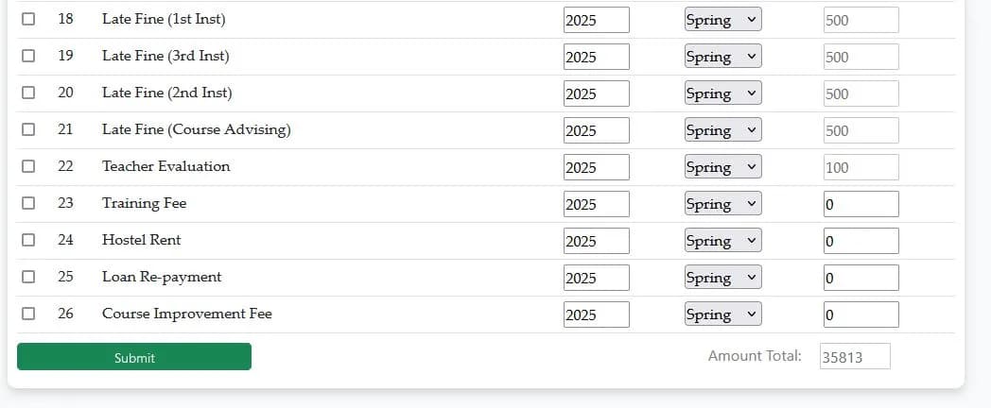Open semester dropdown for Late Fine (3rd Inst)
The width and height of the screenshot is (991, 408).
[723, 57]
